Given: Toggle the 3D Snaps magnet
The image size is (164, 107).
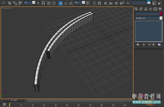Looking at the screenshot, I should tap(106, 3).
